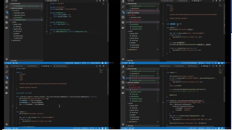Collapse greet folder in top-left window
232x130 pixels.
click(x=14, y=22)
